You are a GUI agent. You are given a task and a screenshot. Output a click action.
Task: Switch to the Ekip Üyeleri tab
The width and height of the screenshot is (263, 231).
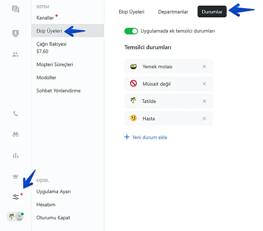[x=131, y=12]
